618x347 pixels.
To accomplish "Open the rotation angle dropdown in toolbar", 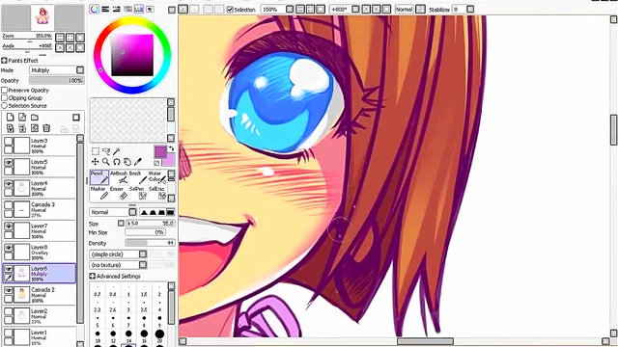I will (355, 9).
